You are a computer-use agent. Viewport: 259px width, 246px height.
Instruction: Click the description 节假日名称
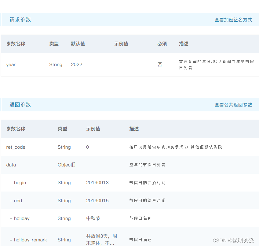pos(140,218)
